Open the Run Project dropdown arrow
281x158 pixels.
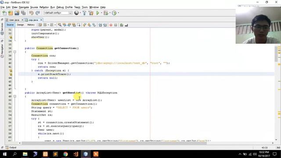pos(101,13)
